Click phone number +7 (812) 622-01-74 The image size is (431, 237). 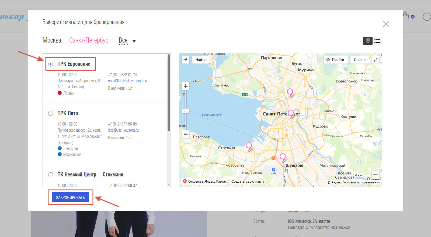(123, 75)
